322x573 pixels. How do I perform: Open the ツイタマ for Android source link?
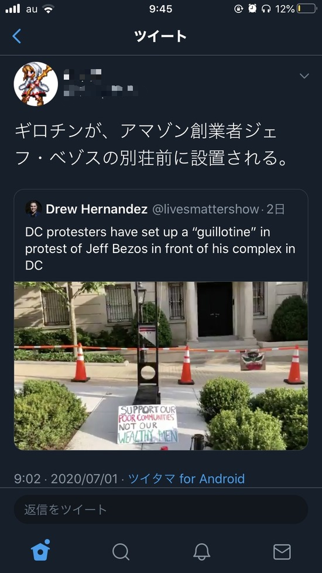(x=187, y=479)
